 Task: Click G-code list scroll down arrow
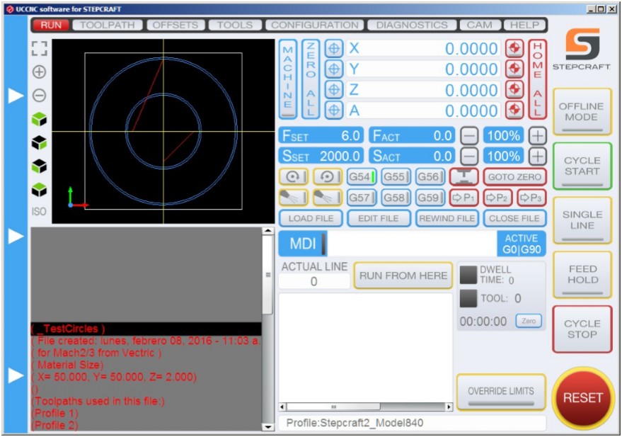[268, 427]
